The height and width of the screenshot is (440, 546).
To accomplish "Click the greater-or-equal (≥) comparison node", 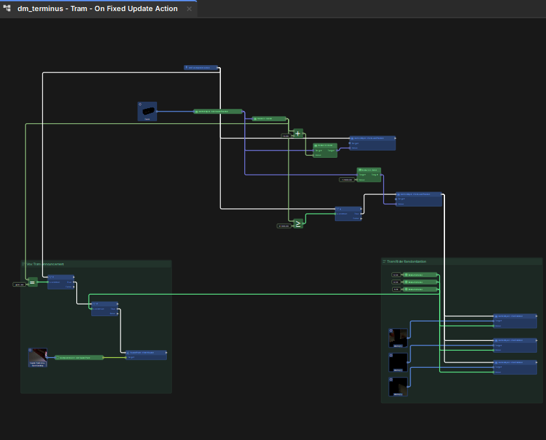I will coord(298,224).
